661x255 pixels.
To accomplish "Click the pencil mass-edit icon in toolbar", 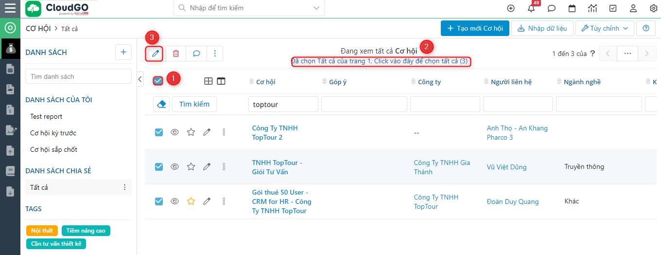I will coord(155,54).
